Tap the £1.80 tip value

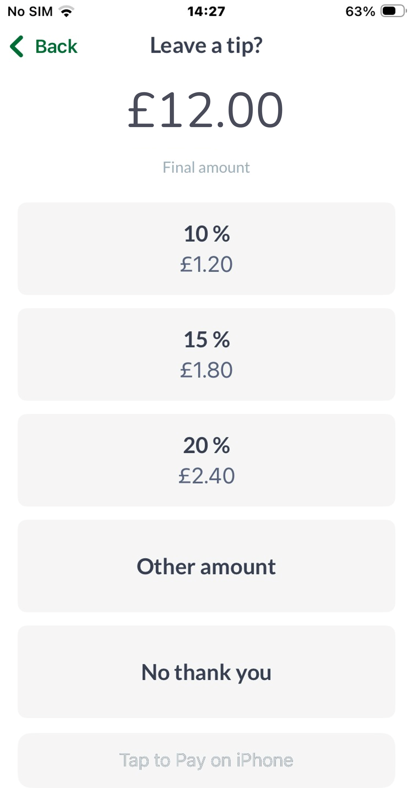[x=207, y=370]
